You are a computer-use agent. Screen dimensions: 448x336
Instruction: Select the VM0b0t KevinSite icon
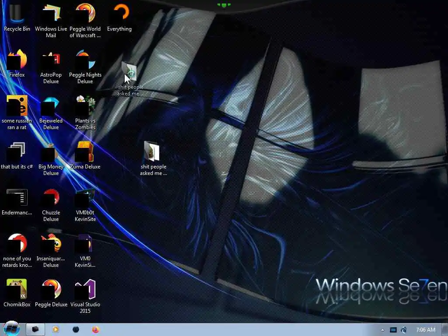[85, 205]
